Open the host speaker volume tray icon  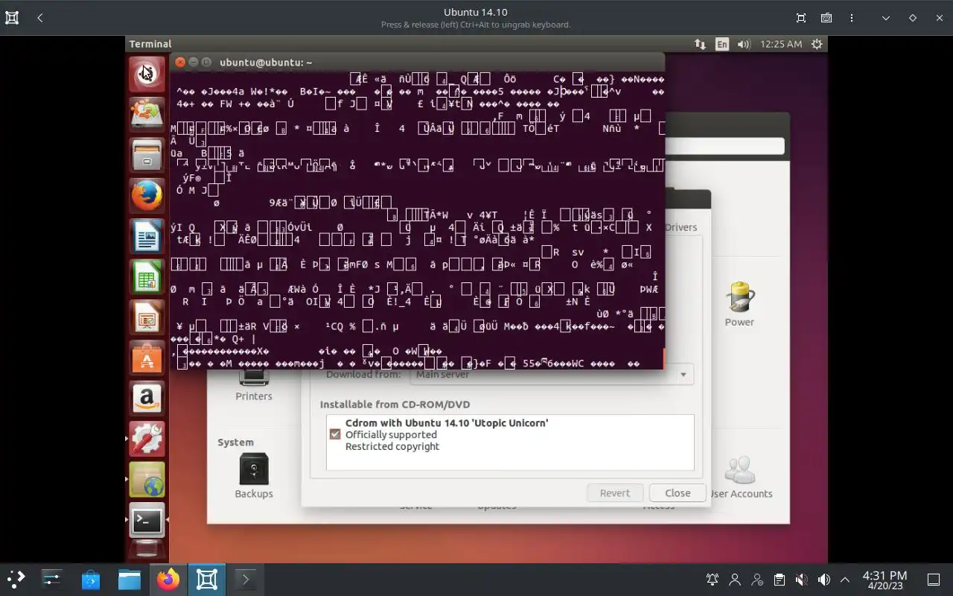click(x=823, y=580)
